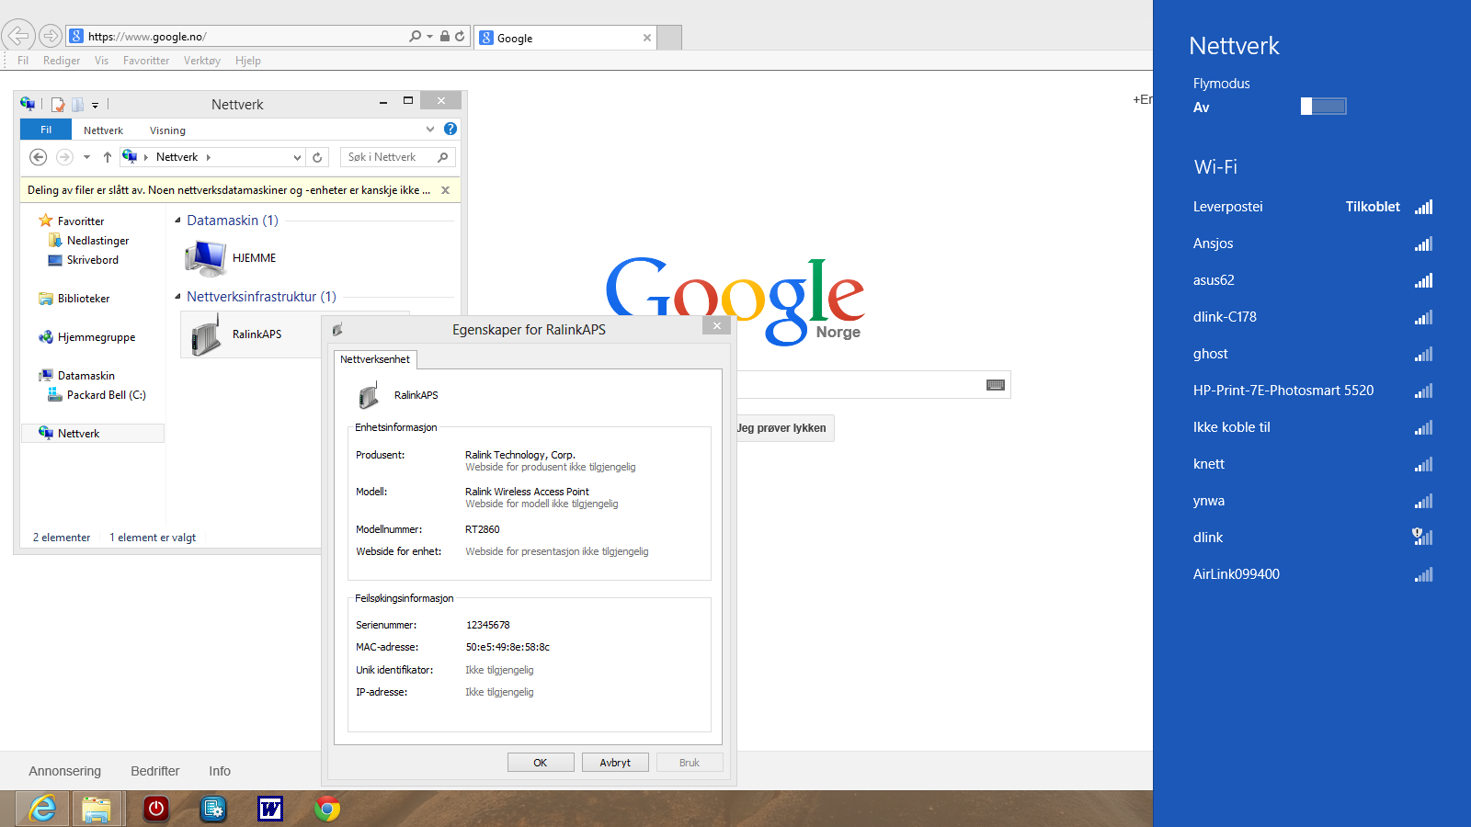Select the HP-Print-7E-Photosmart 5520 network
The image size is (1471, 827).
coord(1313,391)
